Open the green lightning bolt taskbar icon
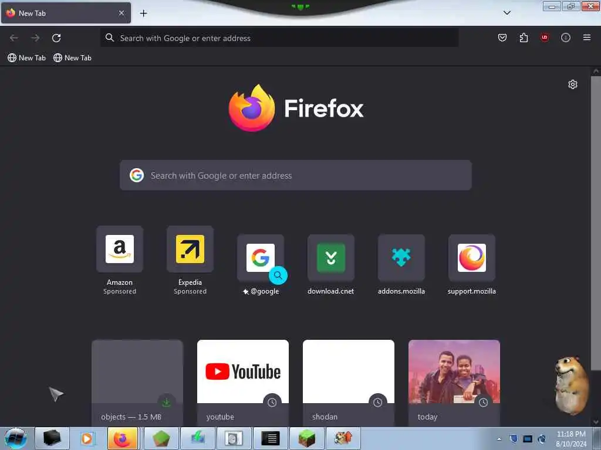601x450 pixels. coord(197,438)
